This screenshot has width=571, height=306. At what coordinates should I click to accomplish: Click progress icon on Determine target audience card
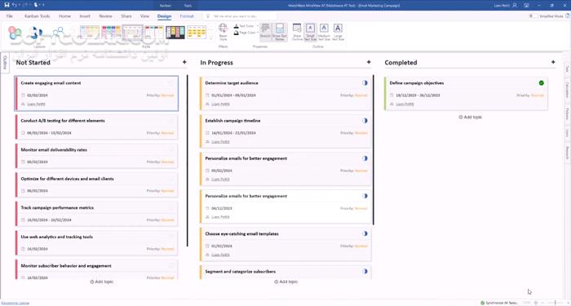365,83
